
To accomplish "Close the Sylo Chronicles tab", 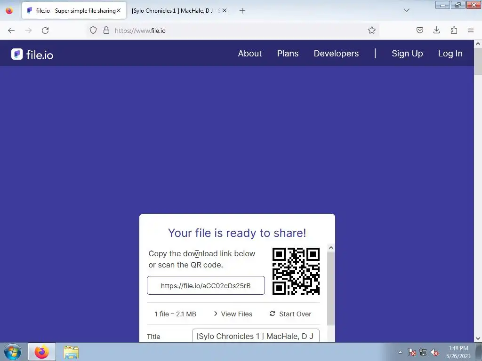I will coord(225,10).
